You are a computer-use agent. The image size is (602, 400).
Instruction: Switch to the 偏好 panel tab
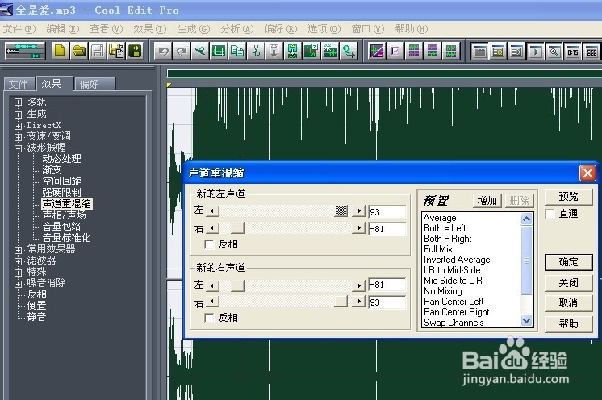click(x=94, y=84)
